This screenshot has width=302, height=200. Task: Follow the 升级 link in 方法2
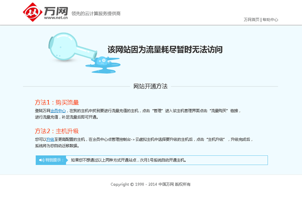50,139
